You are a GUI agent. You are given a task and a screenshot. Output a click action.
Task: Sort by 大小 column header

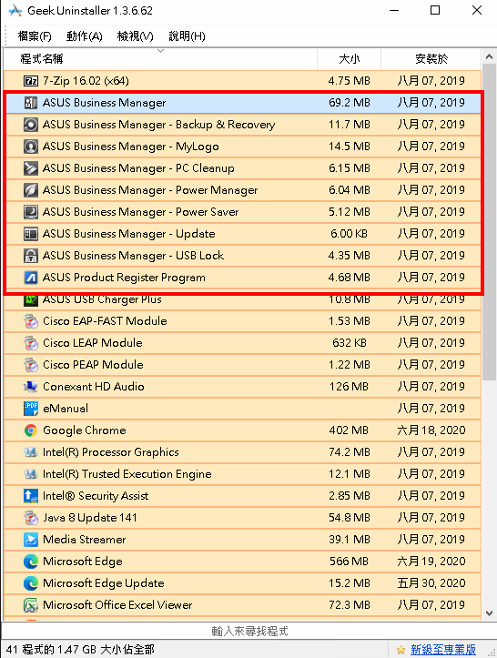coord(350,59)
